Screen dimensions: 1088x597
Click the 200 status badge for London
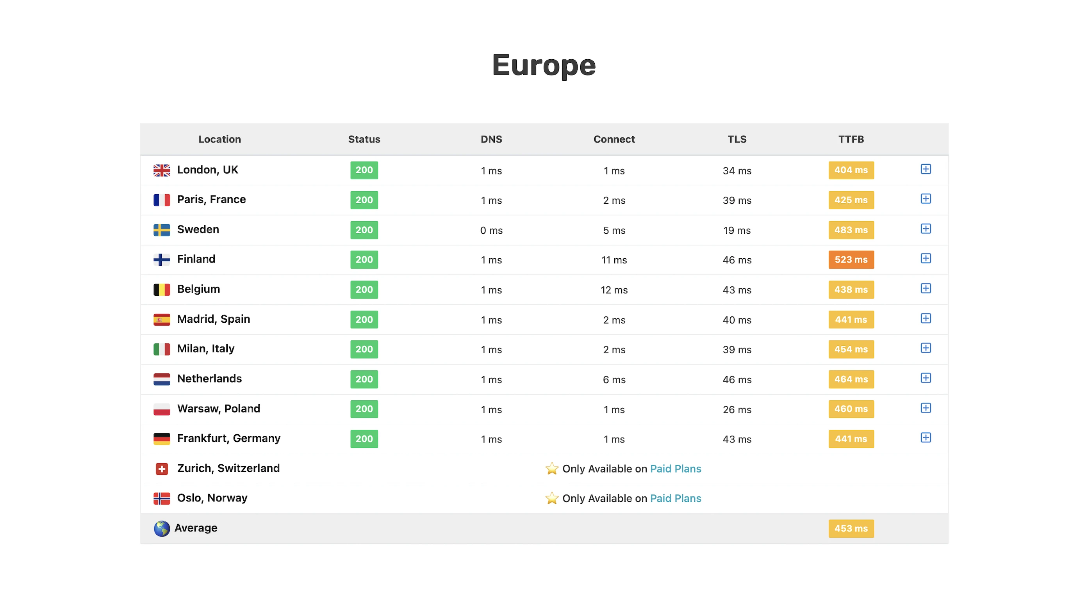point(364,170)
